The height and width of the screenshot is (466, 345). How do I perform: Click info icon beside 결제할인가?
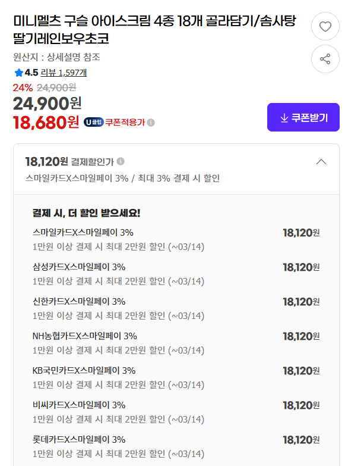[120, 161]
